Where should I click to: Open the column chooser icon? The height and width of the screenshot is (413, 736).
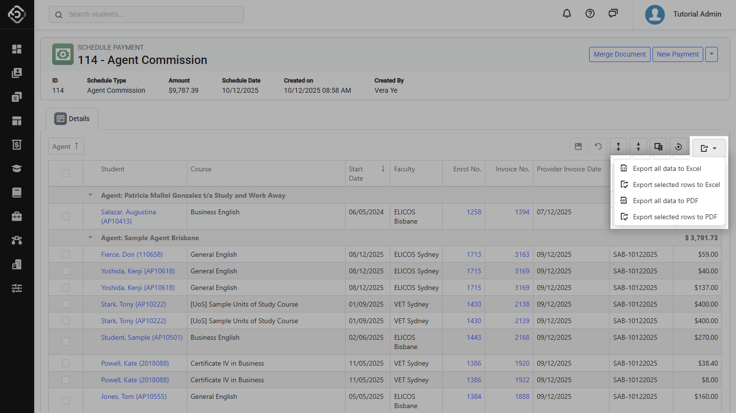click(658, 146)
